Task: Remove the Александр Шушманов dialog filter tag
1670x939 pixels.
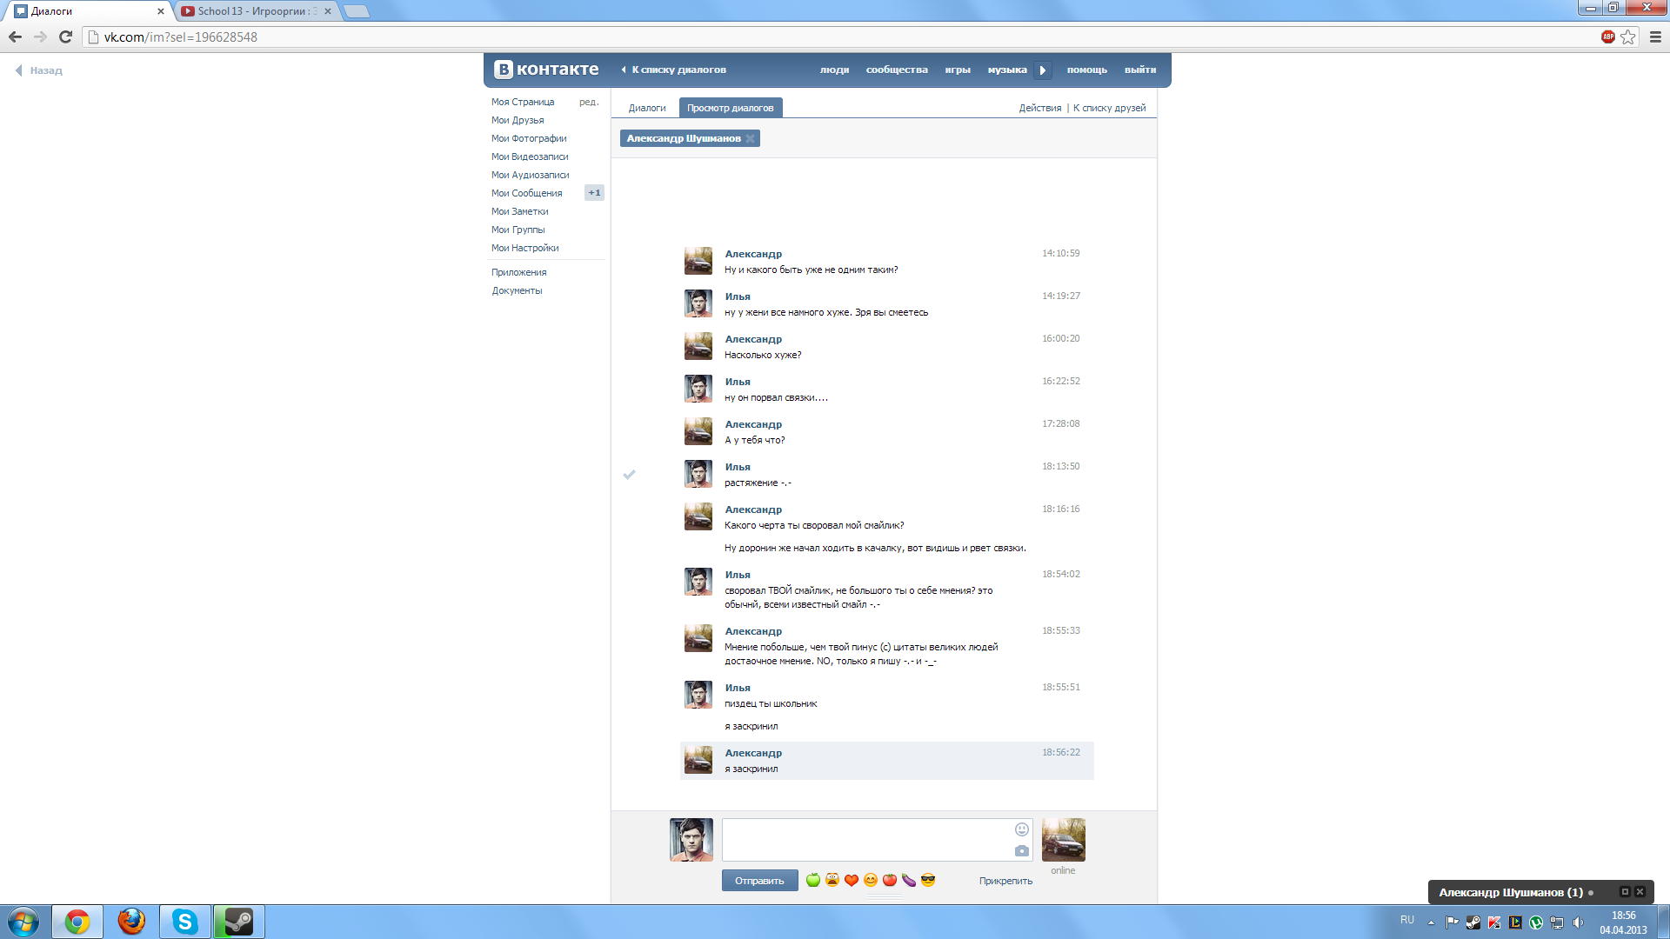Action: [750, 138]
